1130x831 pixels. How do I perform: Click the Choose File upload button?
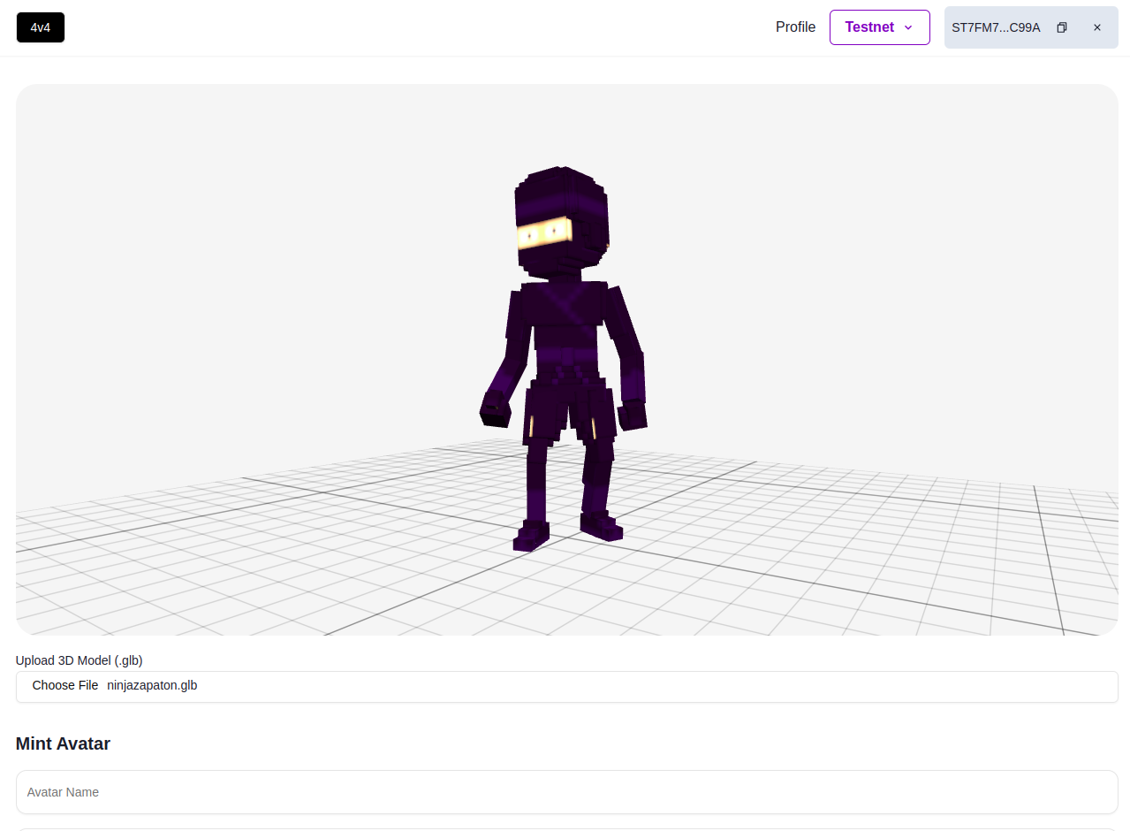[x=65, y=686]
